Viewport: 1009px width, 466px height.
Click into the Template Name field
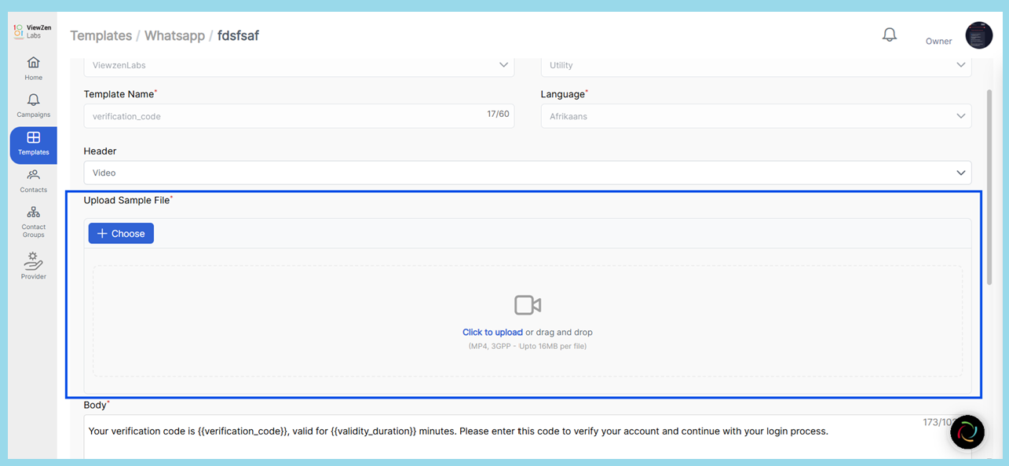pos(283,116)
